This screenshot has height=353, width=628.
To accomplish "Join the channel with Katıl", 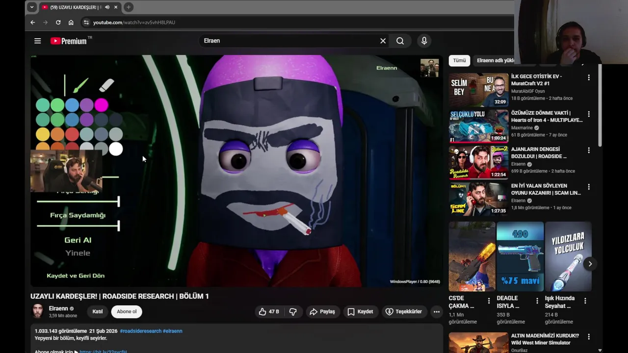I will pos(98,311).
